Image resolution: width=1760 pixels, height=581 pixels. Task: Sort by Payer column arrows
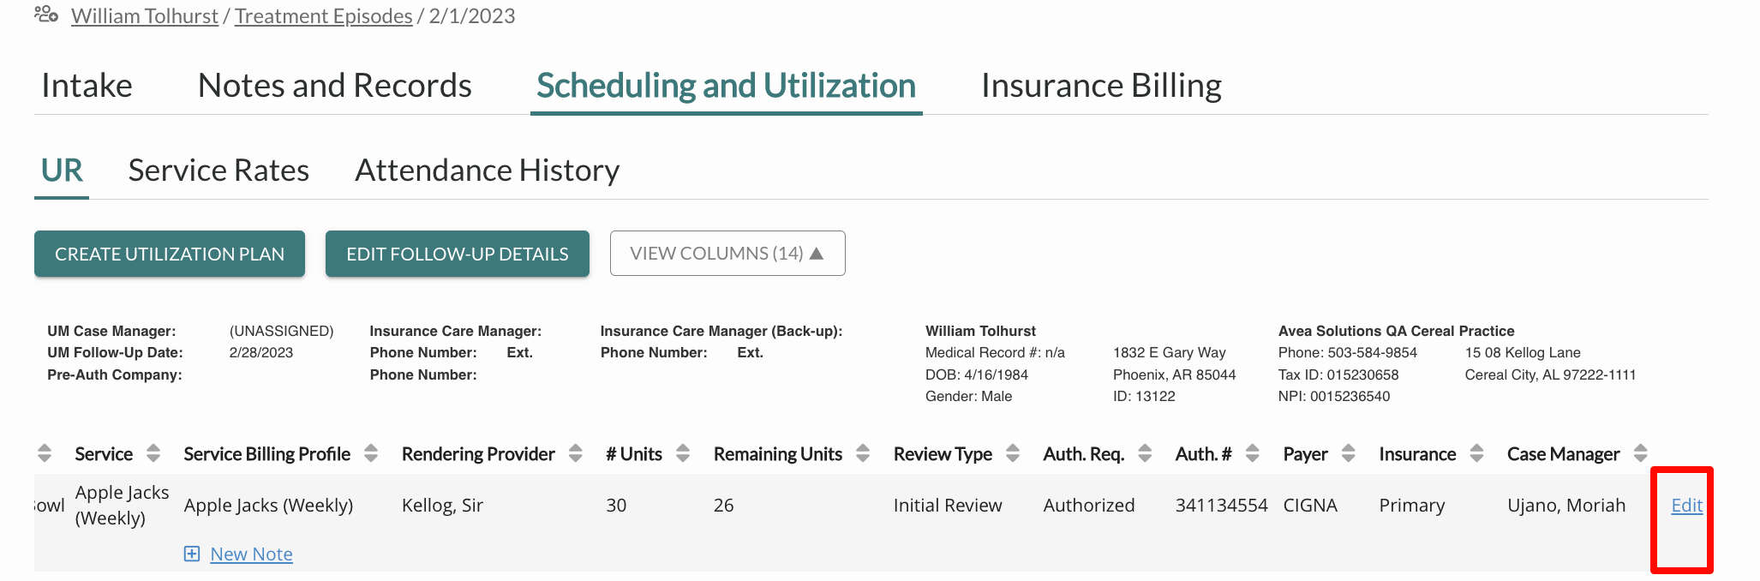[x=1349, y=453]
